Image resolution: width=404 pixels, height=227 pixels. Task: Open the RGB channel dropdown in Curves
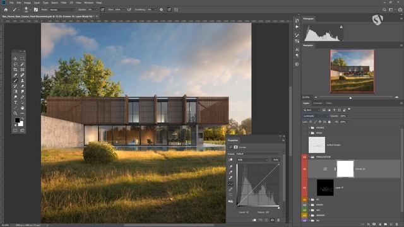pyautogui.click(x=252, y=160)
